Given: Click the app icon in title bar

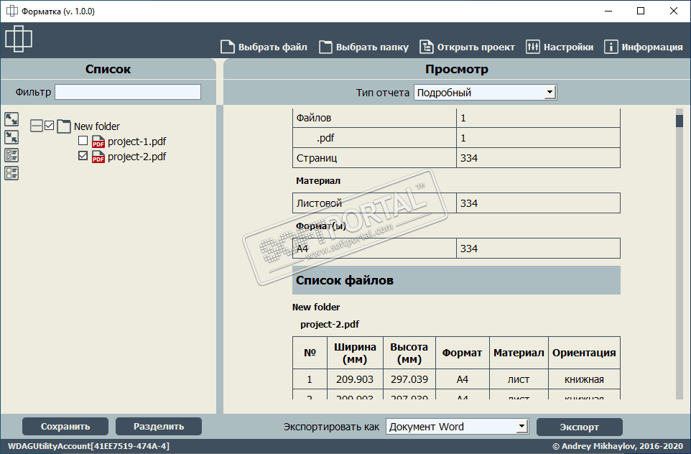Looking at the screenshot, I should (12, 11).
